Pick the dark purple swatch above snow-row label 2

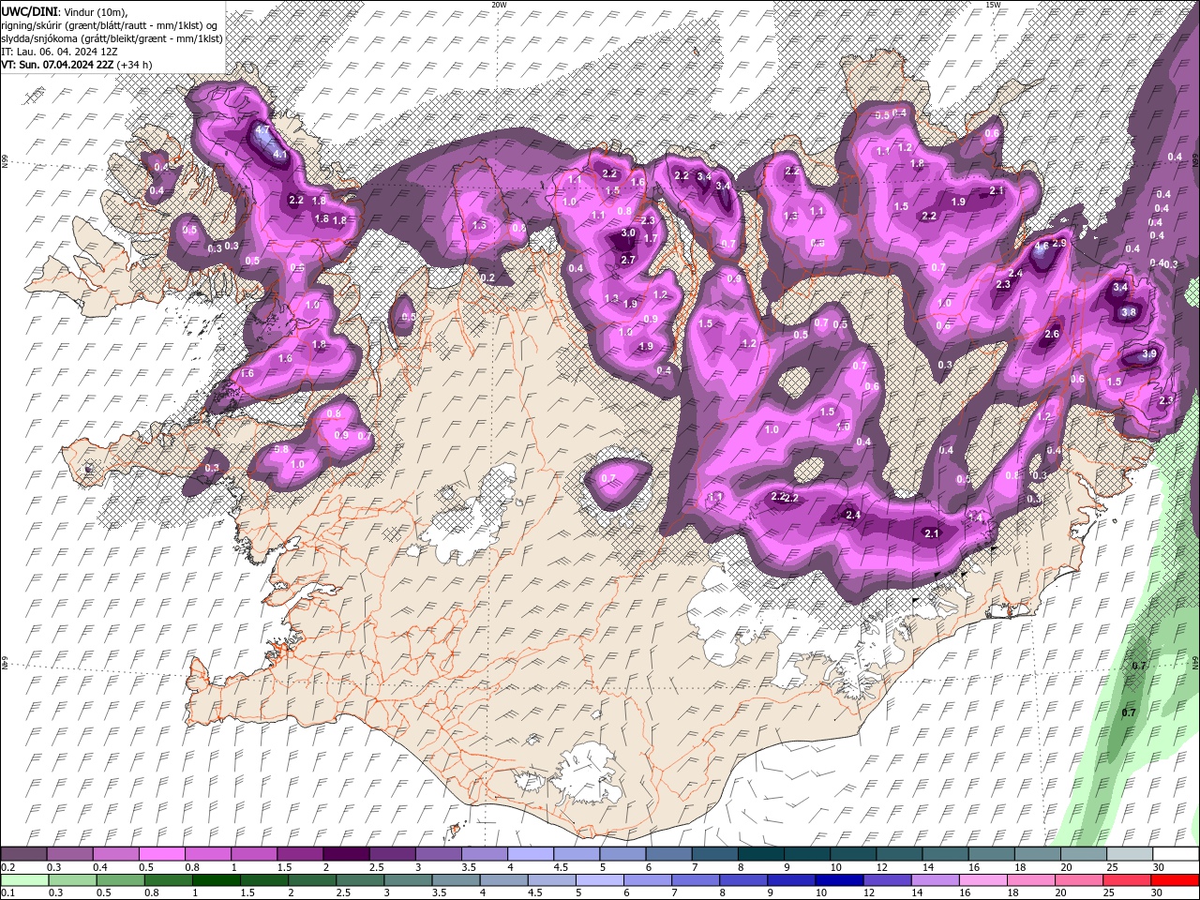(x=346, y=854)
